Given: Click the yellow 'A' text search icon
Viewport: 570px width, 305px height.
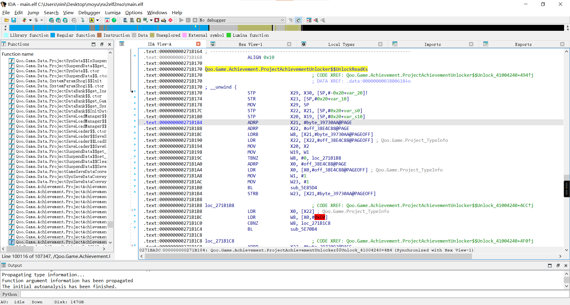Looking at the screenshot, I should tap(92, 20).
